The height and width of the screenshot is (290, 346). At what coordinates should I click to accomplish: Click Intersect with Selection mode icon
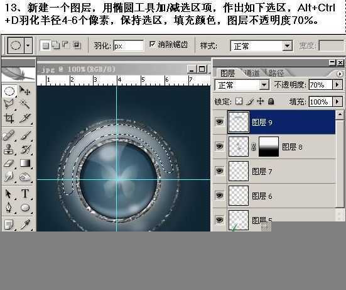pyautogui.click(x=77, y=45)
